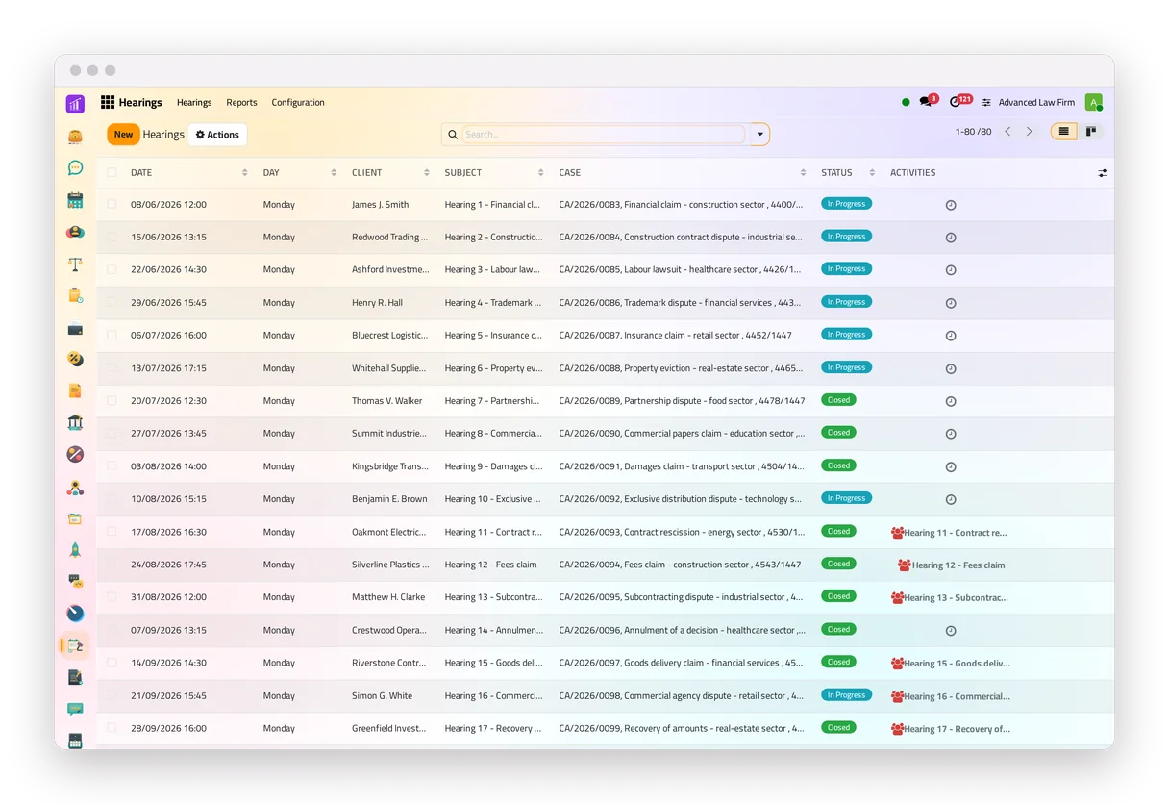
Task: Open the bank building sidebar icon
Action: coord(75,422)
